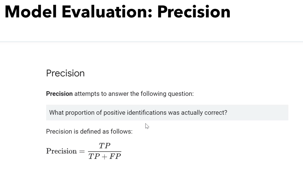The image size is (303, 173).
Task: Click the words "following question:"
Action: pyautogui.click(x=167, y=94)
